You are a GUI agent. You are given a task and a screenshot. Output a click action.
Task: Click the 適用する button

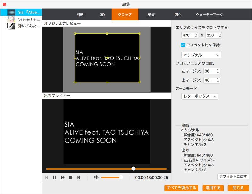(x=213, y=188)
